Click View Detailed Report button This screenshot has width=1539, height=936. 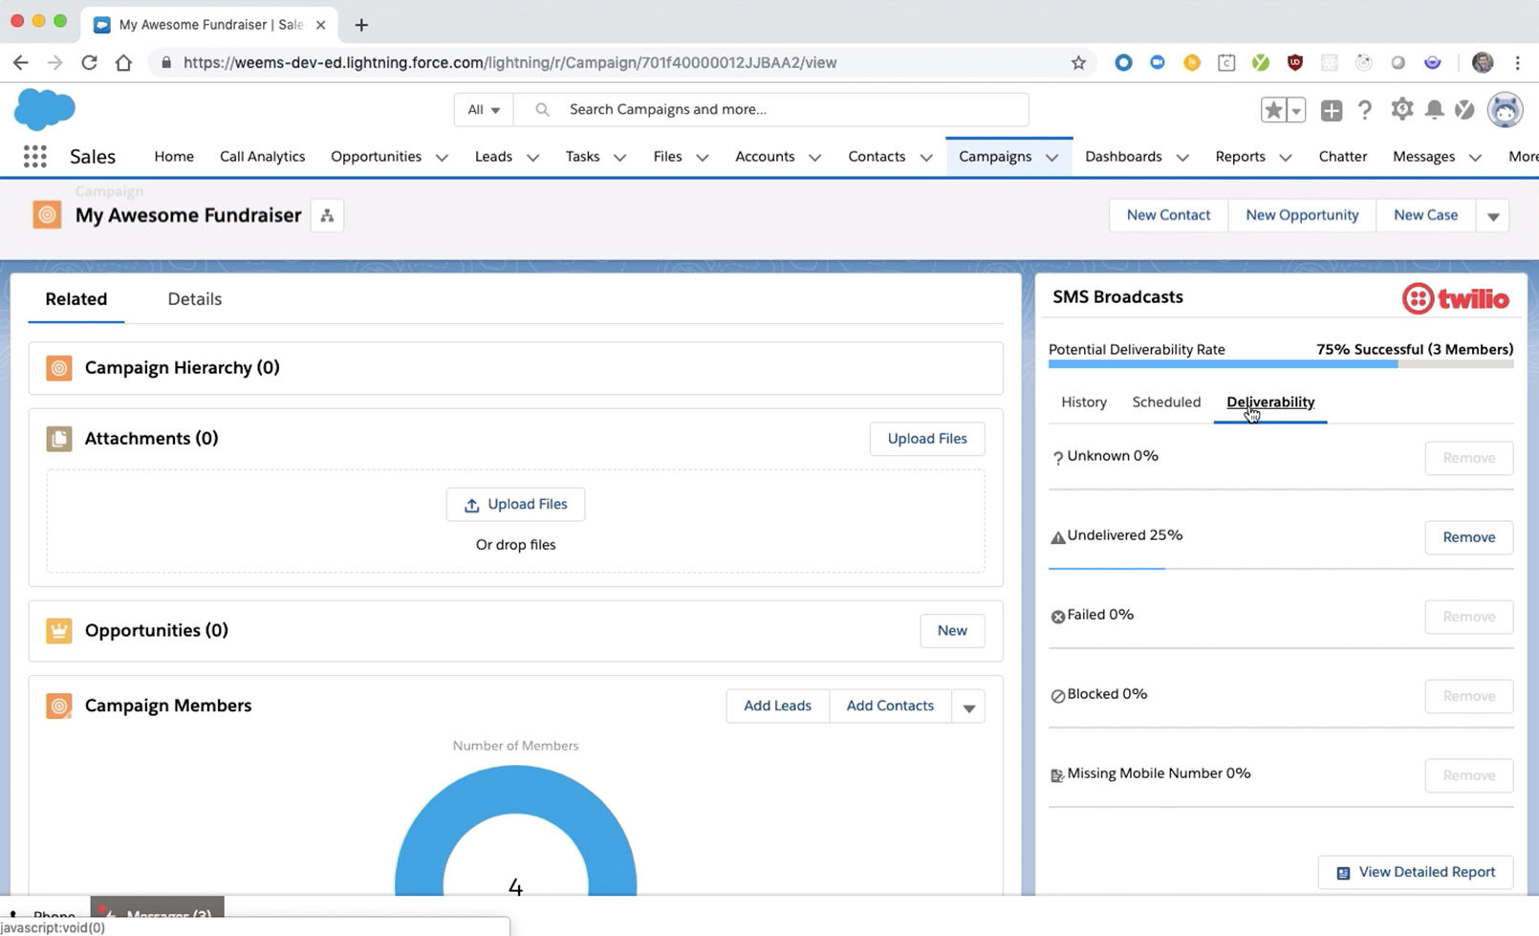[1415, 872]
